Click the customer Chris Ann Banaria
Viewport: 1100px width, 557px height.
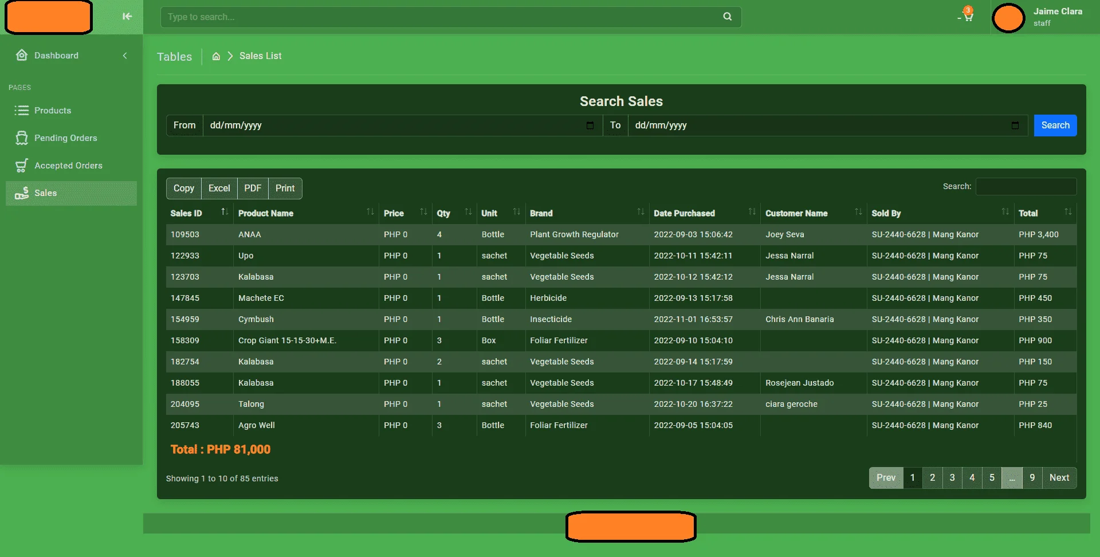pos(800,319)
